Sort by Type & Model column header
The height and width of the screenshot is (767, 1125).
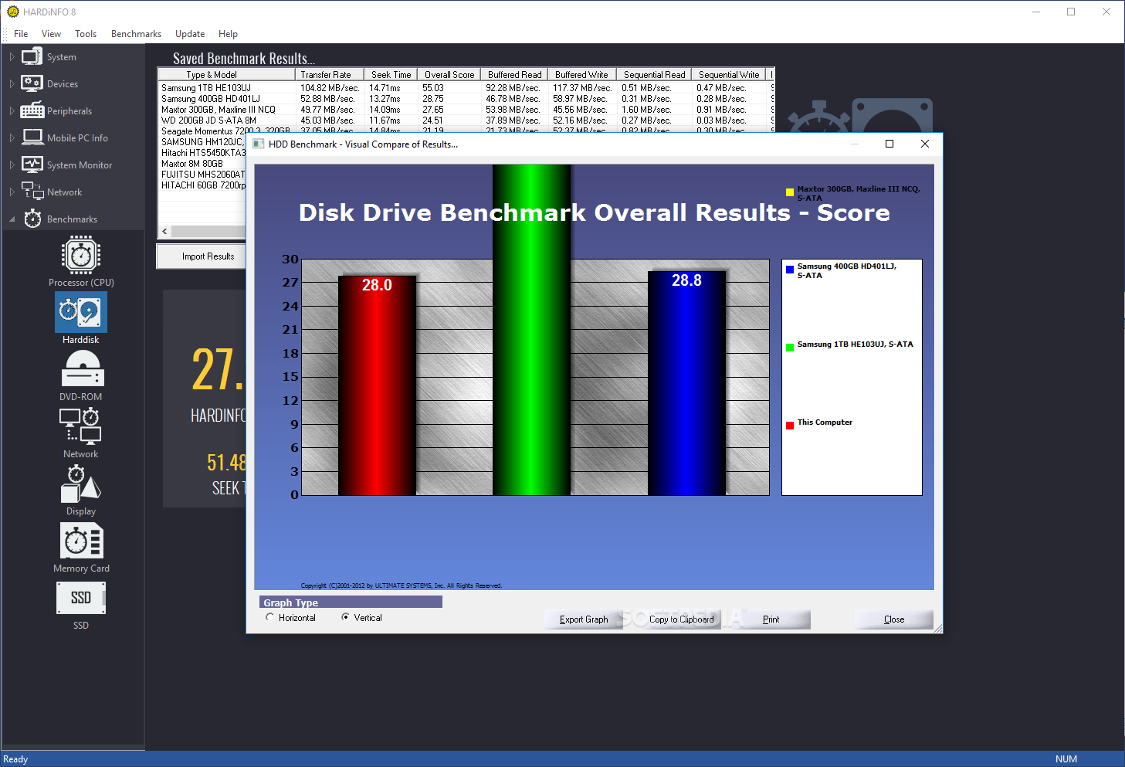pyautogui.click(x=226, y=75)
